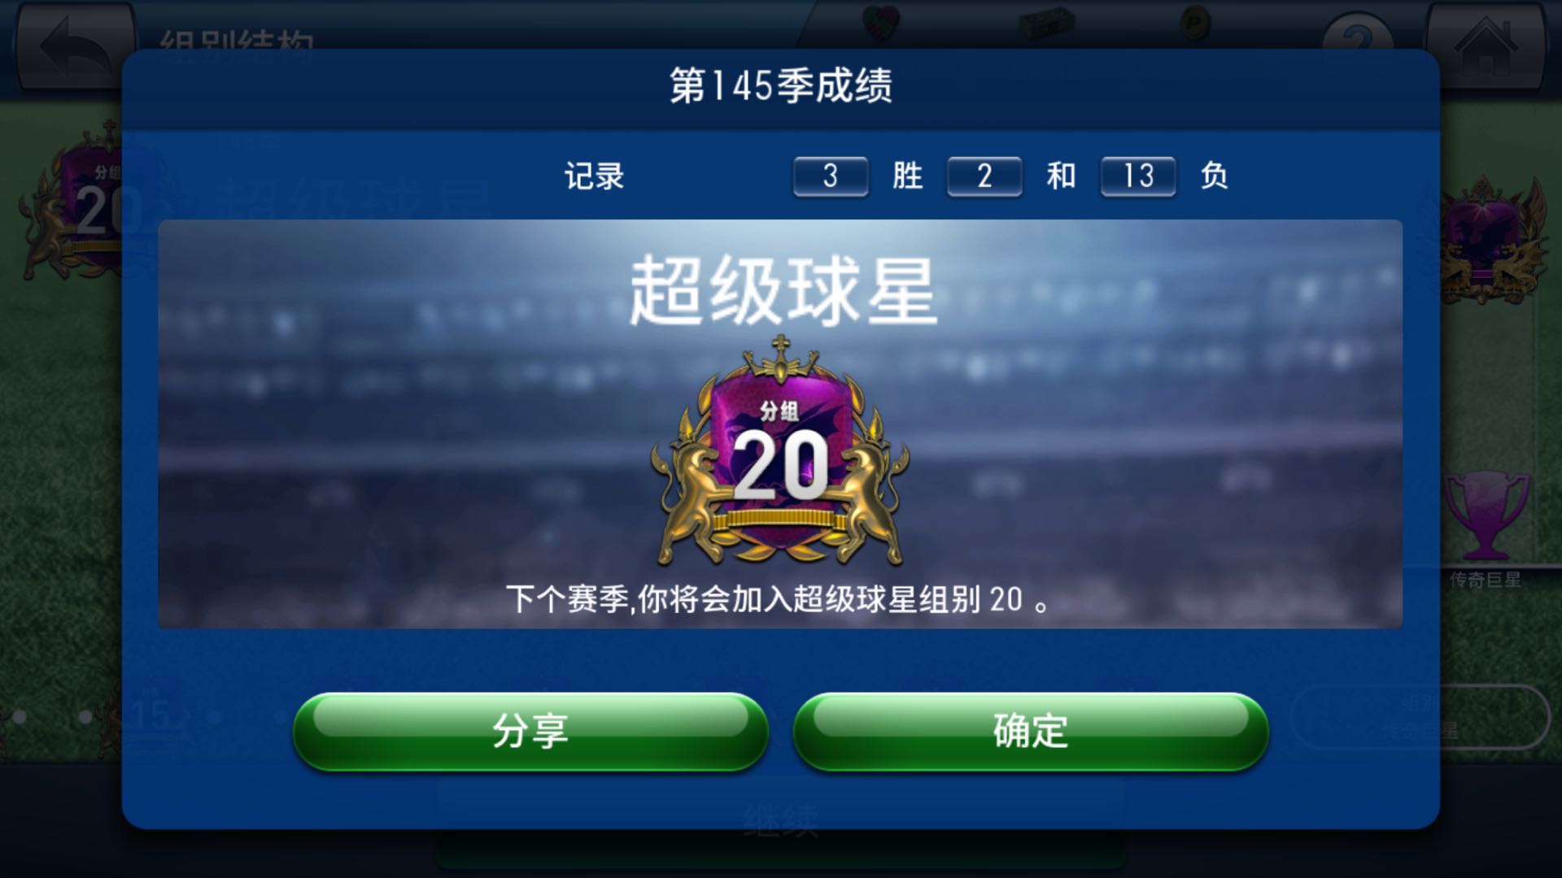
Task: Confirm results with the 确定 button
Action: click(1031, 731)
